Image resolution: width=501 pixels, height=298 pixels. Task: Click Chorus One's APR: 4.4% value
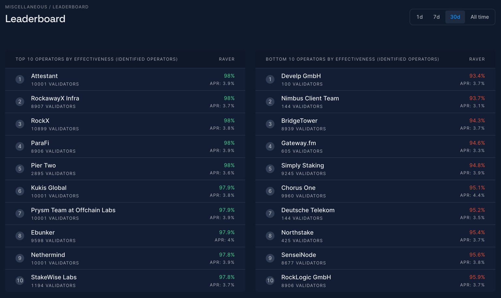[x=472, y=196]
